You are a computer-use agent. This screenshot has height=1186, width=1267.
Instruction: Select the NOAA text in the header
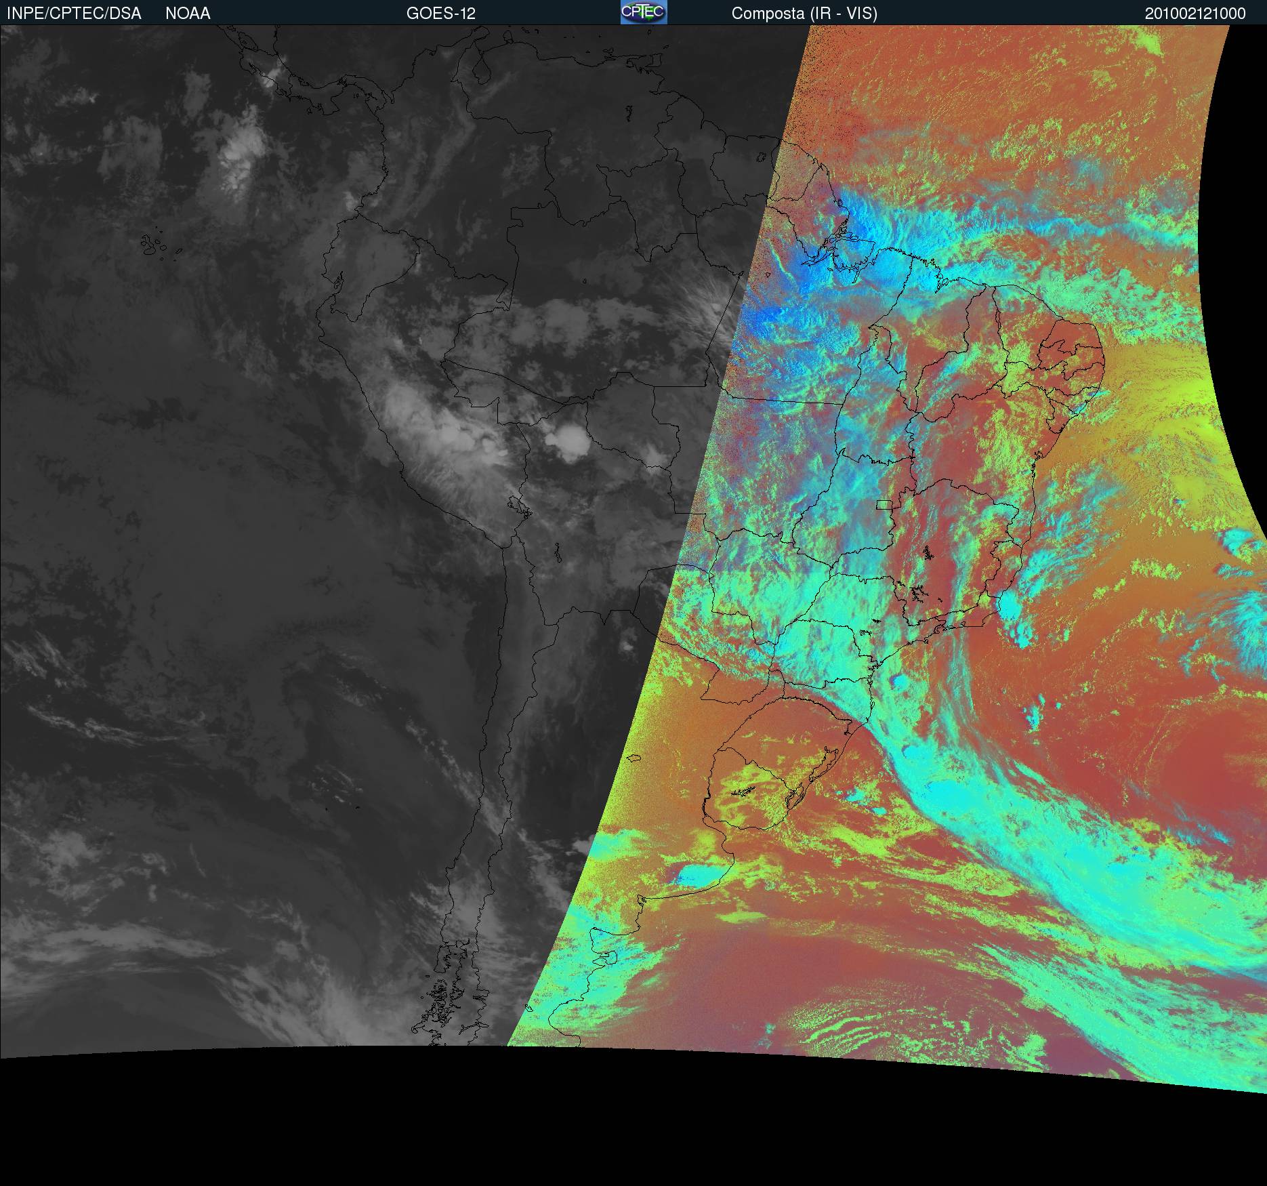(x=188, y=14)
